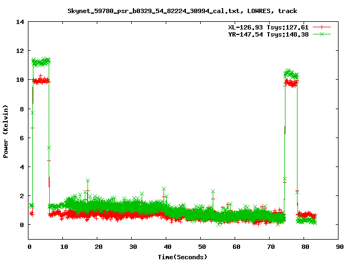Screen dimensions: 350x262
Task: Click y-axis tick label 2
Action: [x=22, y=196]
